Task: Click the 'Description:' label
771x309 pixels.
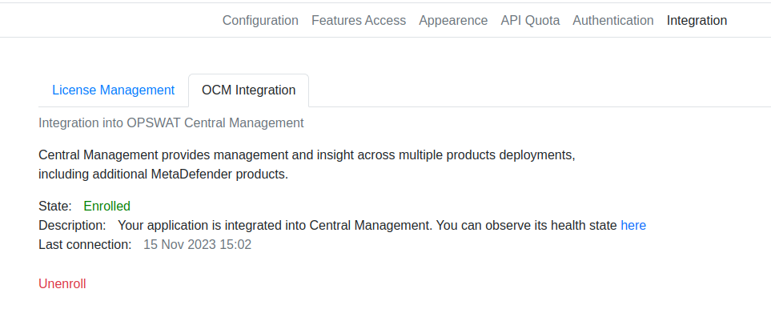Action: [x=72, y=226]
